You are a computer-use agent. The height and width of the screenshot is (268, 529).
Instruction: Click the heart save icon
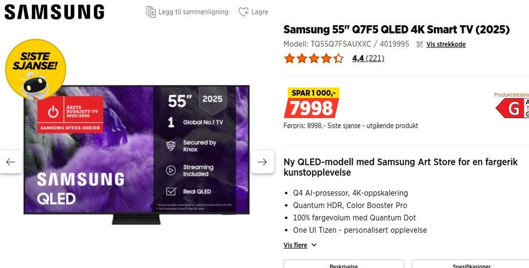click(x=243, y=12)
